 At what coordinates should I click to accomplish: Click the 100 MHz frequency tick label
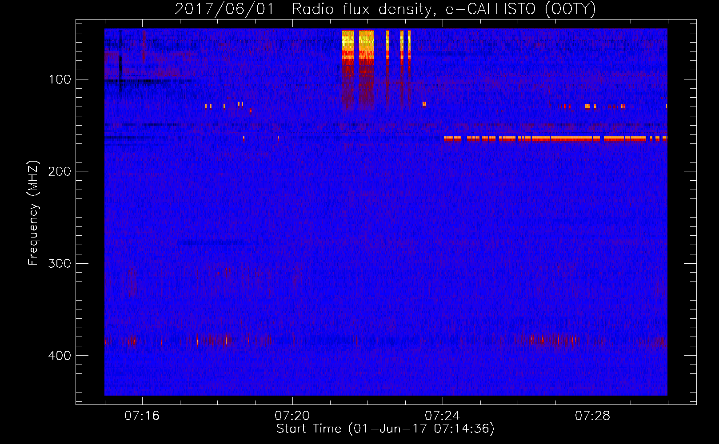60,79
